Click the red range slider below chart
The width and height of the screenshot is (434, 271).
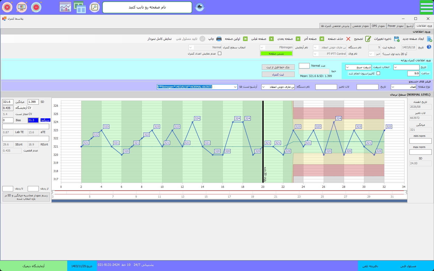229,191
